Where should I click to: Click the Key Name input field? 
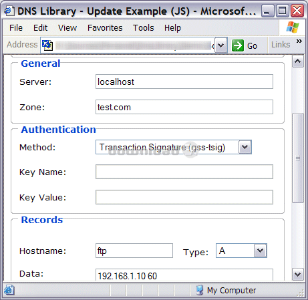184,172
